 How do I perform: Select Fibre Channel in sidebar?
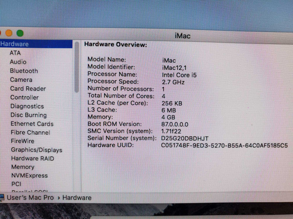click(x=30, y=132)
